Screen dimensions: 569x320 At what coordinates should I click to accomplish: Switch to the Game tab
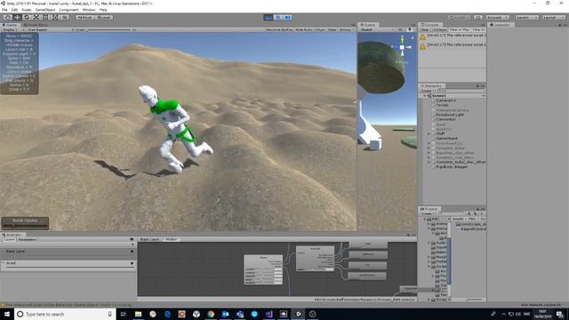coord(10,25)
